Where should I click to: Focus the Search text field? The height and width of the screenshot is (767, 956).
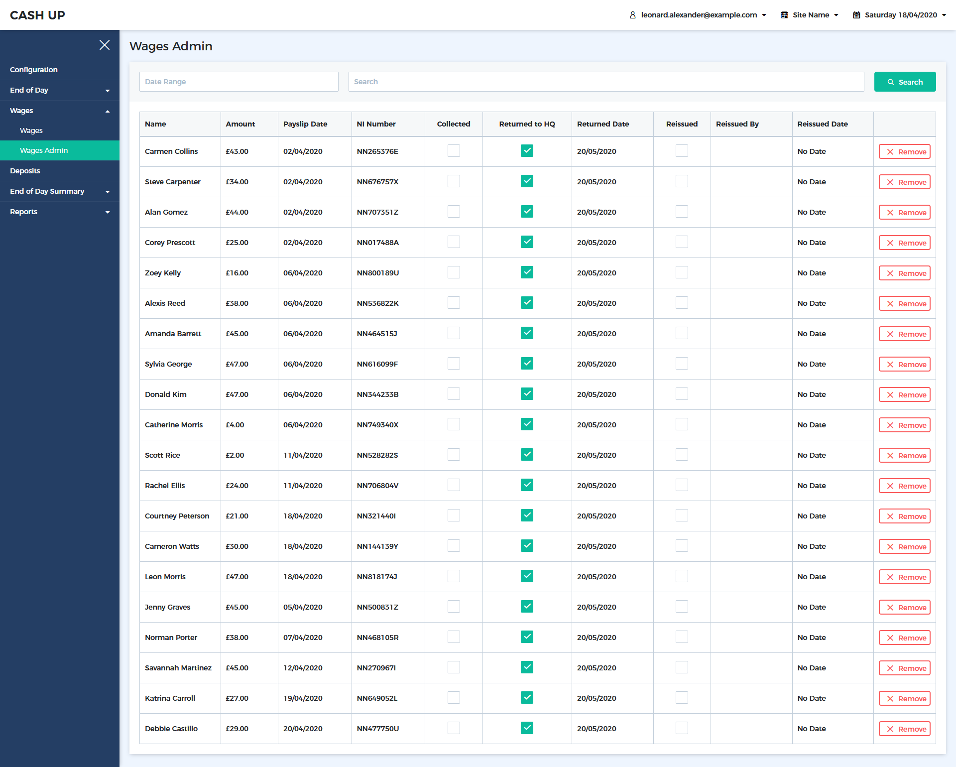point(606,82)
